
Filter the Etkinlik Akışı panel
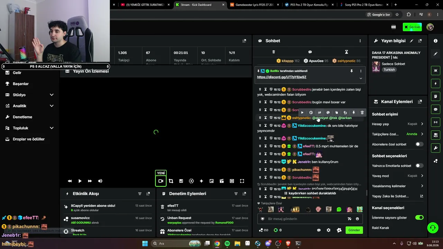[140, 194]
